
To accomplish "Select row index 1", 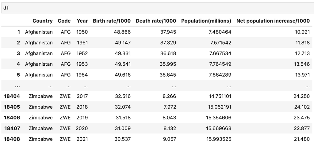I will pos(19,32).
